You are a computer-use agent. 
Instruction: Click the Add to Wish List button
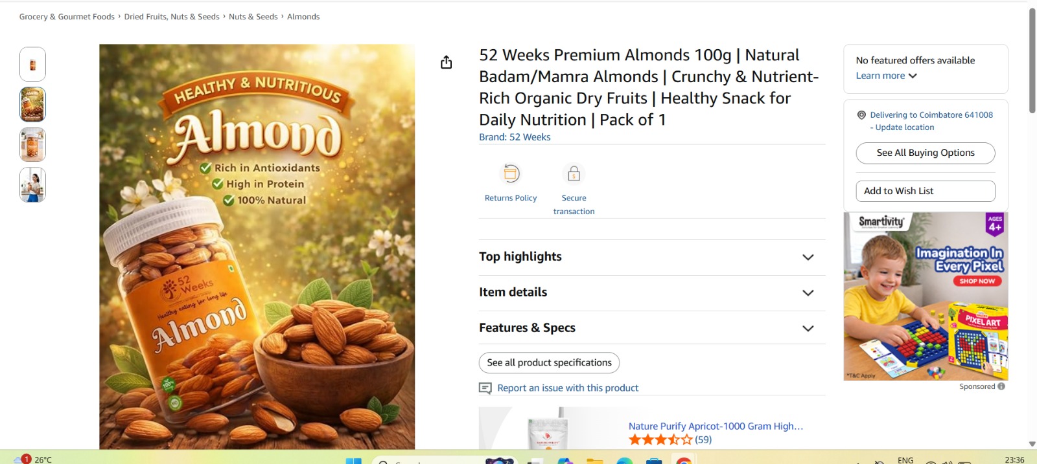click(x=925, y=191)
